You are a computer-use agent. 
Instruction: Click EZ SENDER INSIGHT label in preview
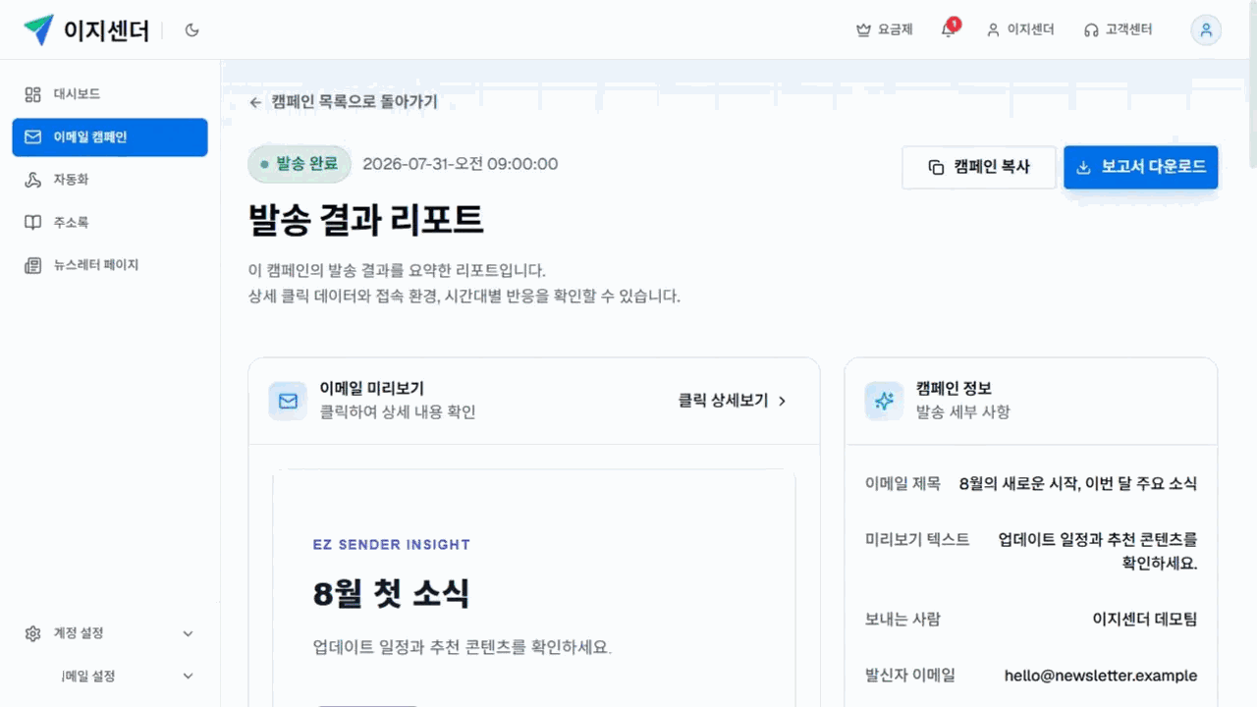tap(392, 545)
